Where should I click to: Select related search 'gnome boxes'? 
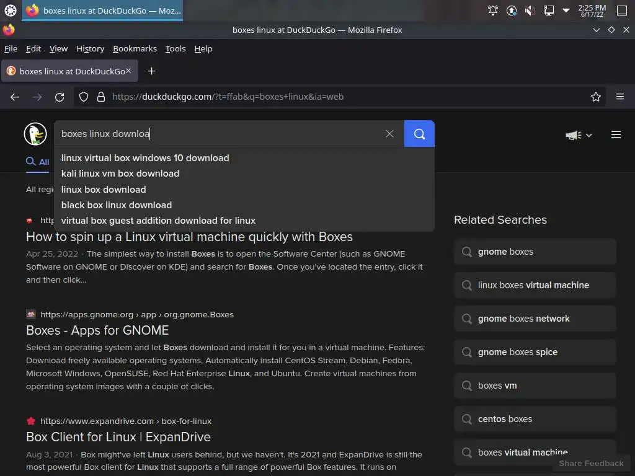coord(535,252)
